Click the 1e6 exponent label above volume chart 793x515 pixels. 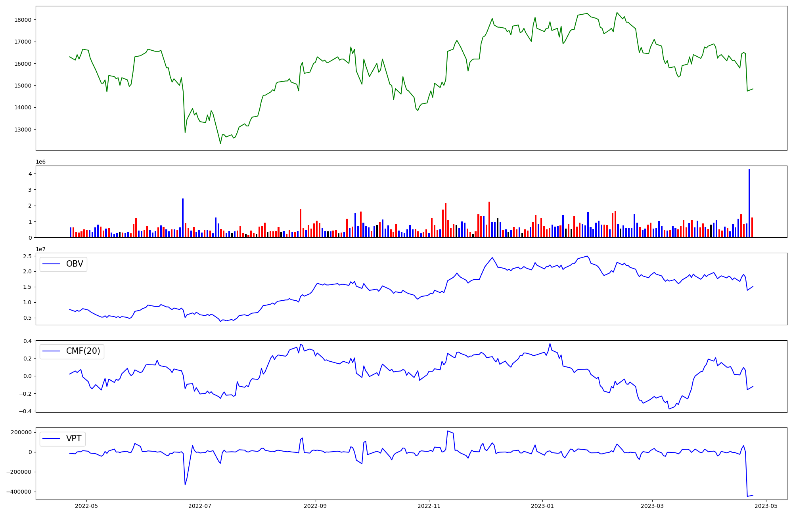pos(40,162)
